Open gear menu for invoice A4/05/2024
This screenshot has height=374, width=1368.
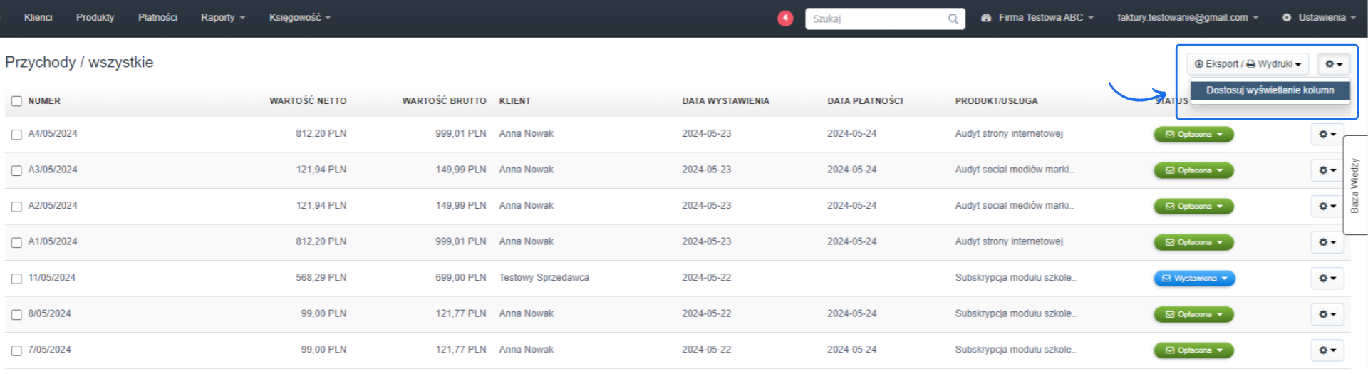point(1327,134)
